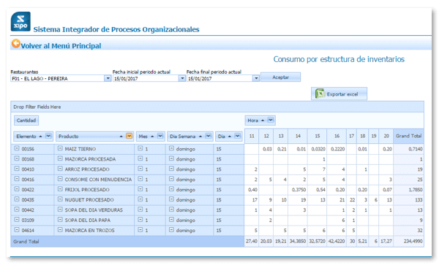Screen dimensions: 439x265
Task: Collapse the MAZORCA EN TROZOS product node
Action: tap(60, 230)
